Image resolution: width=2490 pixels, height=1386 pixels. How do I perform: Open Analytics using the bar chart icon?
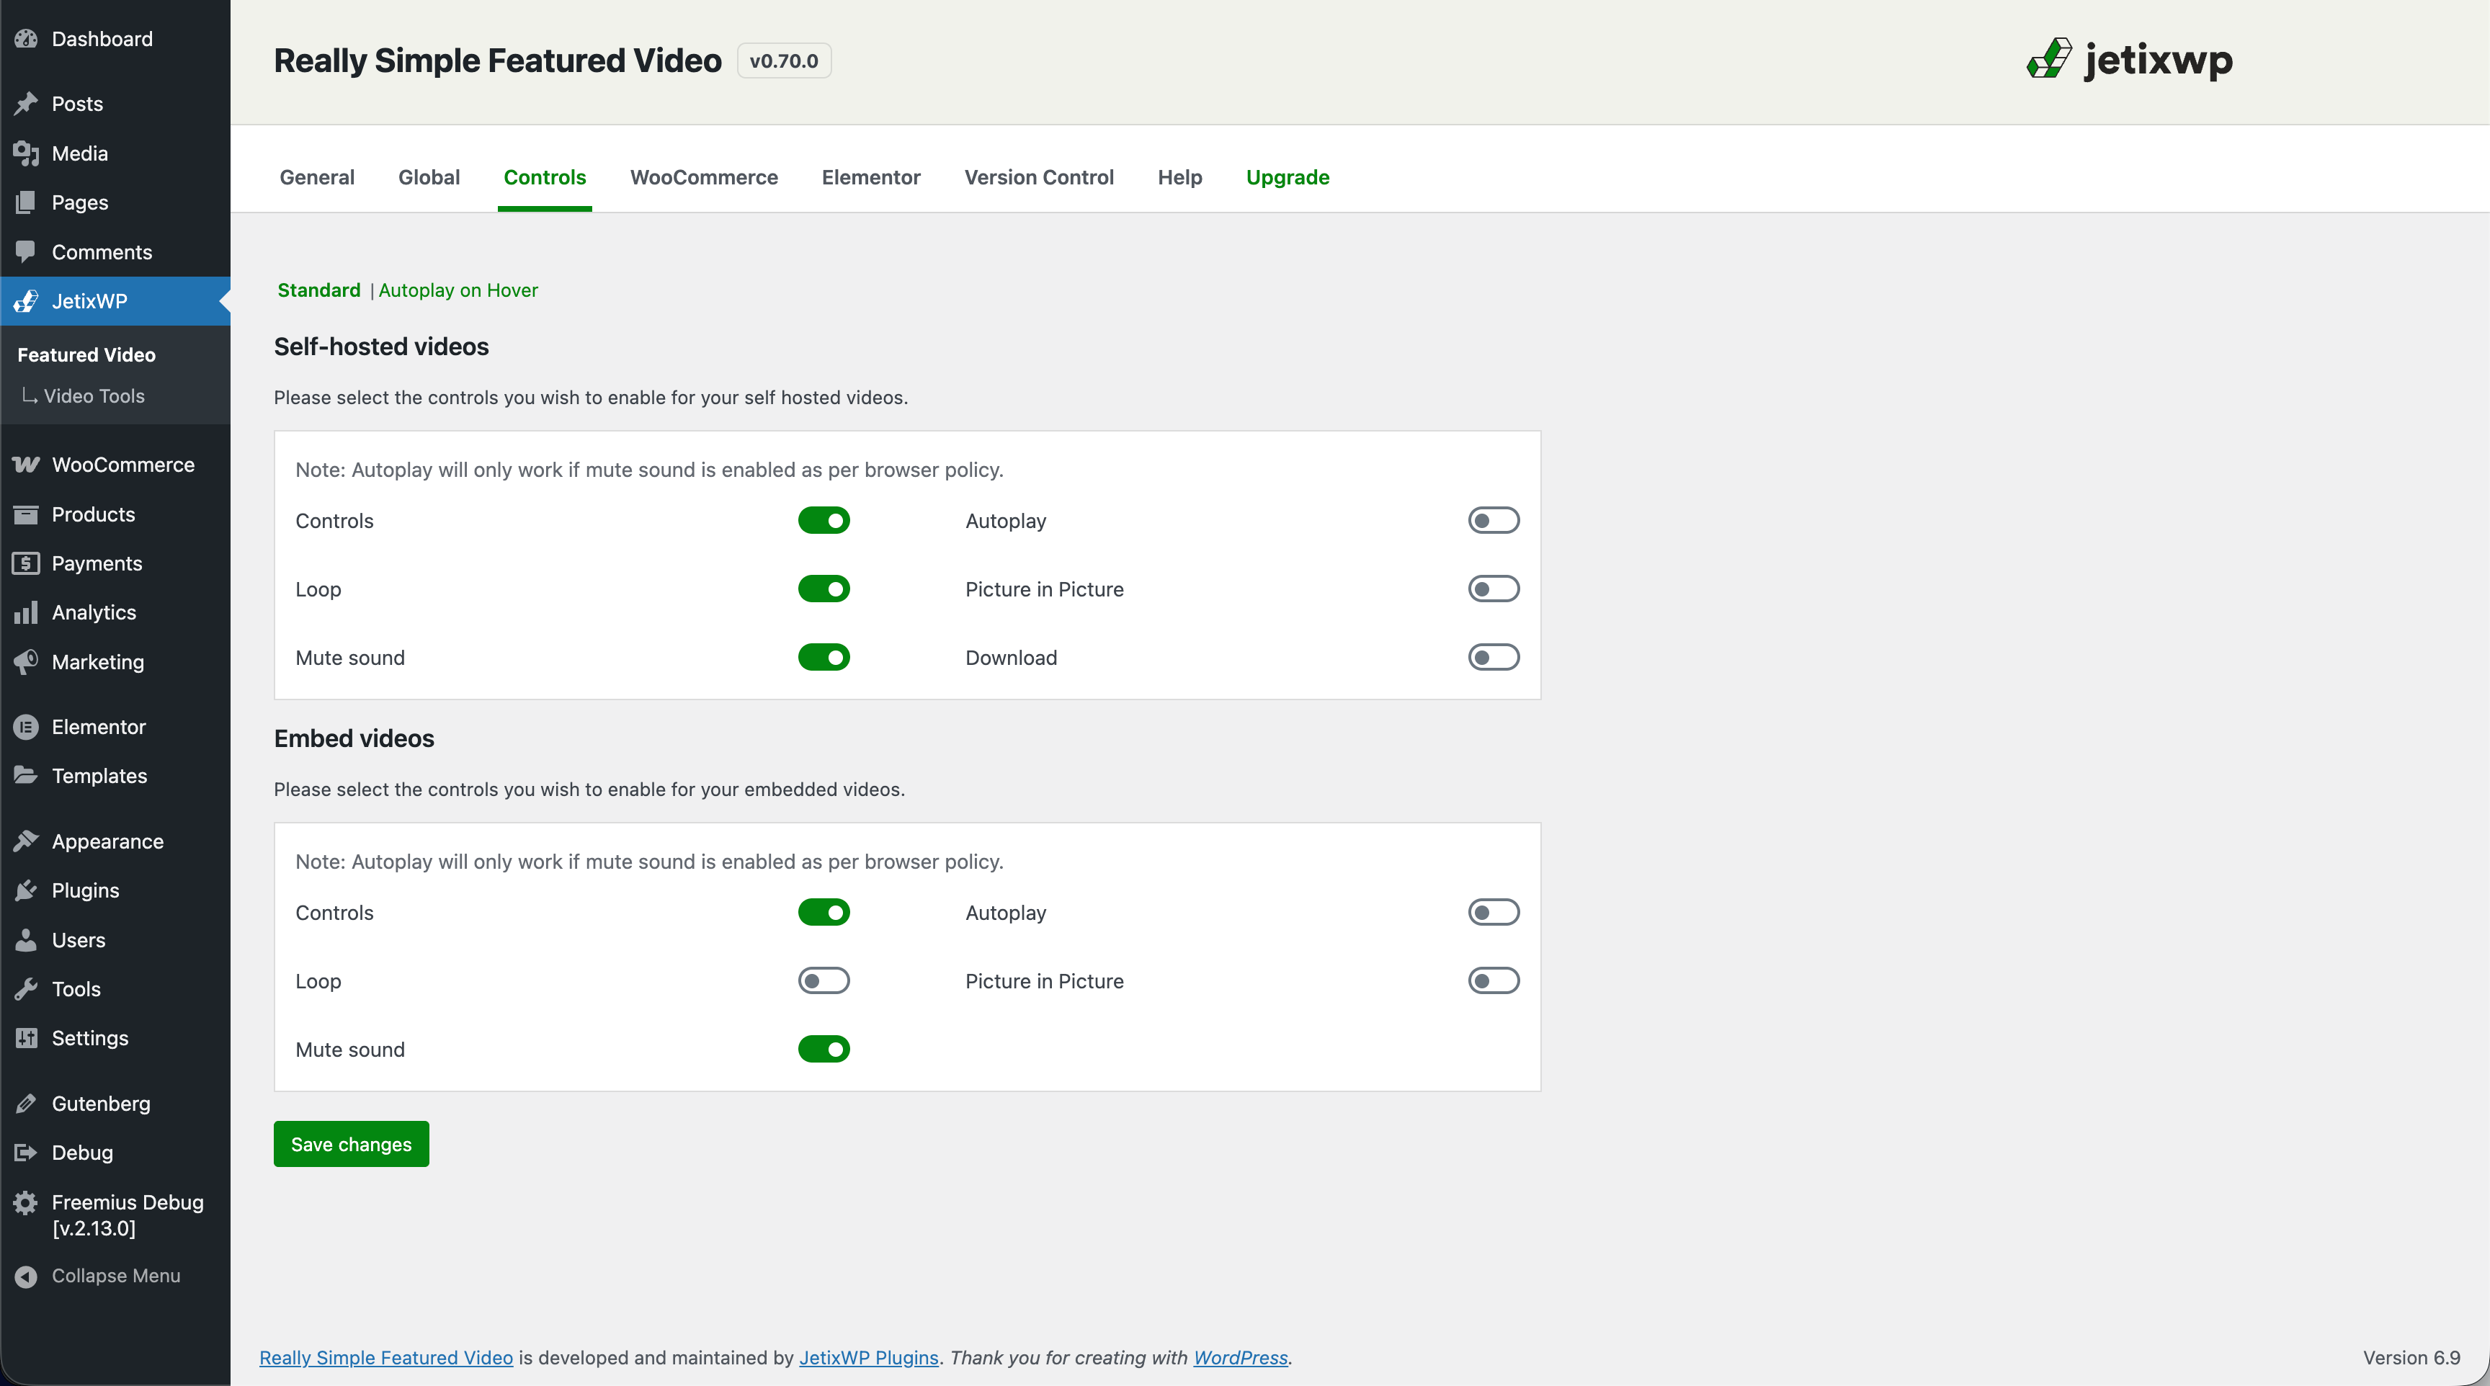[26, 612]
